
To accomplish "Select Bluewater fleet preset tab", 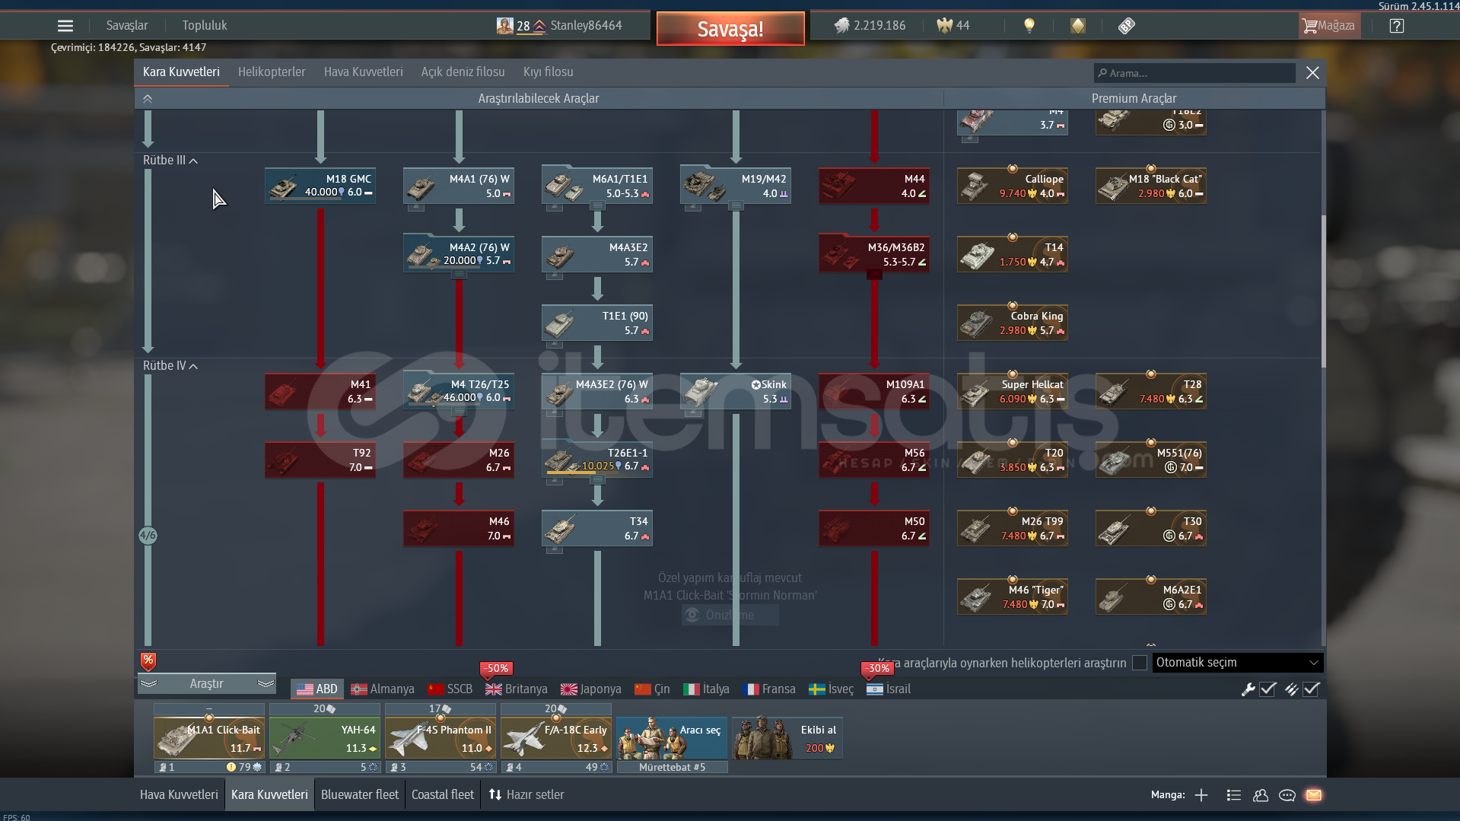I will 360,795.
